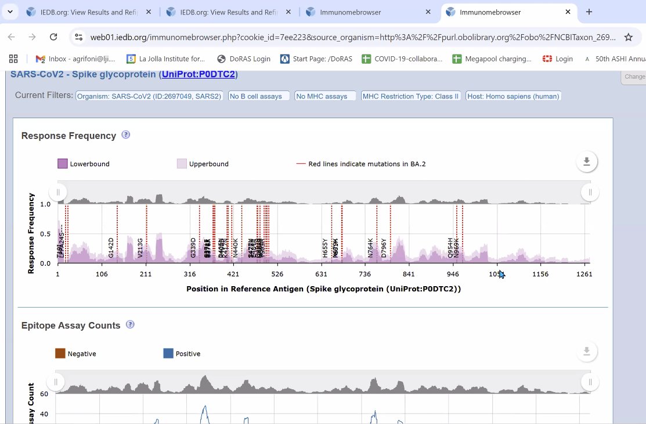
Task: Open the DoRAS Login bookmark
Action: [x=244, y=59]
